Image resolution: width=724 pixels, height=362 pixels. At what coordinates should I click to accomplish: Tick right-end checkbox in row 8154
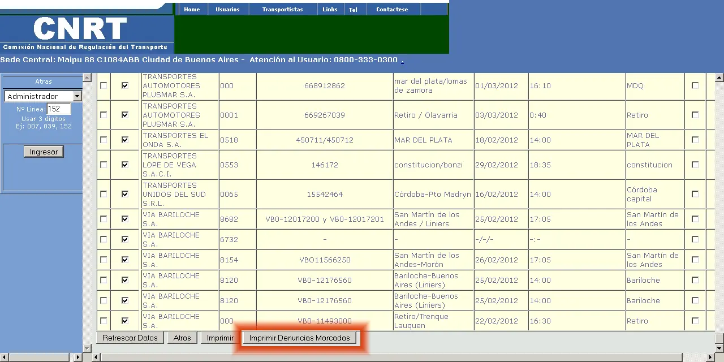(x=695, y=260)
